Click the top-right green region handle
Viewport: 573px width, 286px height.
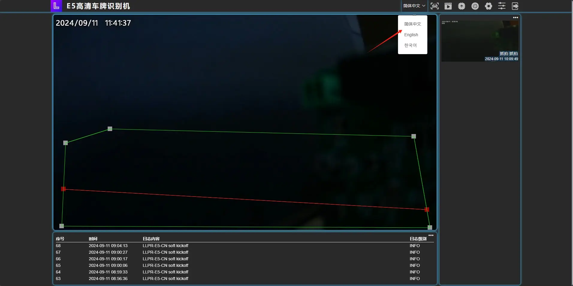click(x=414, y=136)
